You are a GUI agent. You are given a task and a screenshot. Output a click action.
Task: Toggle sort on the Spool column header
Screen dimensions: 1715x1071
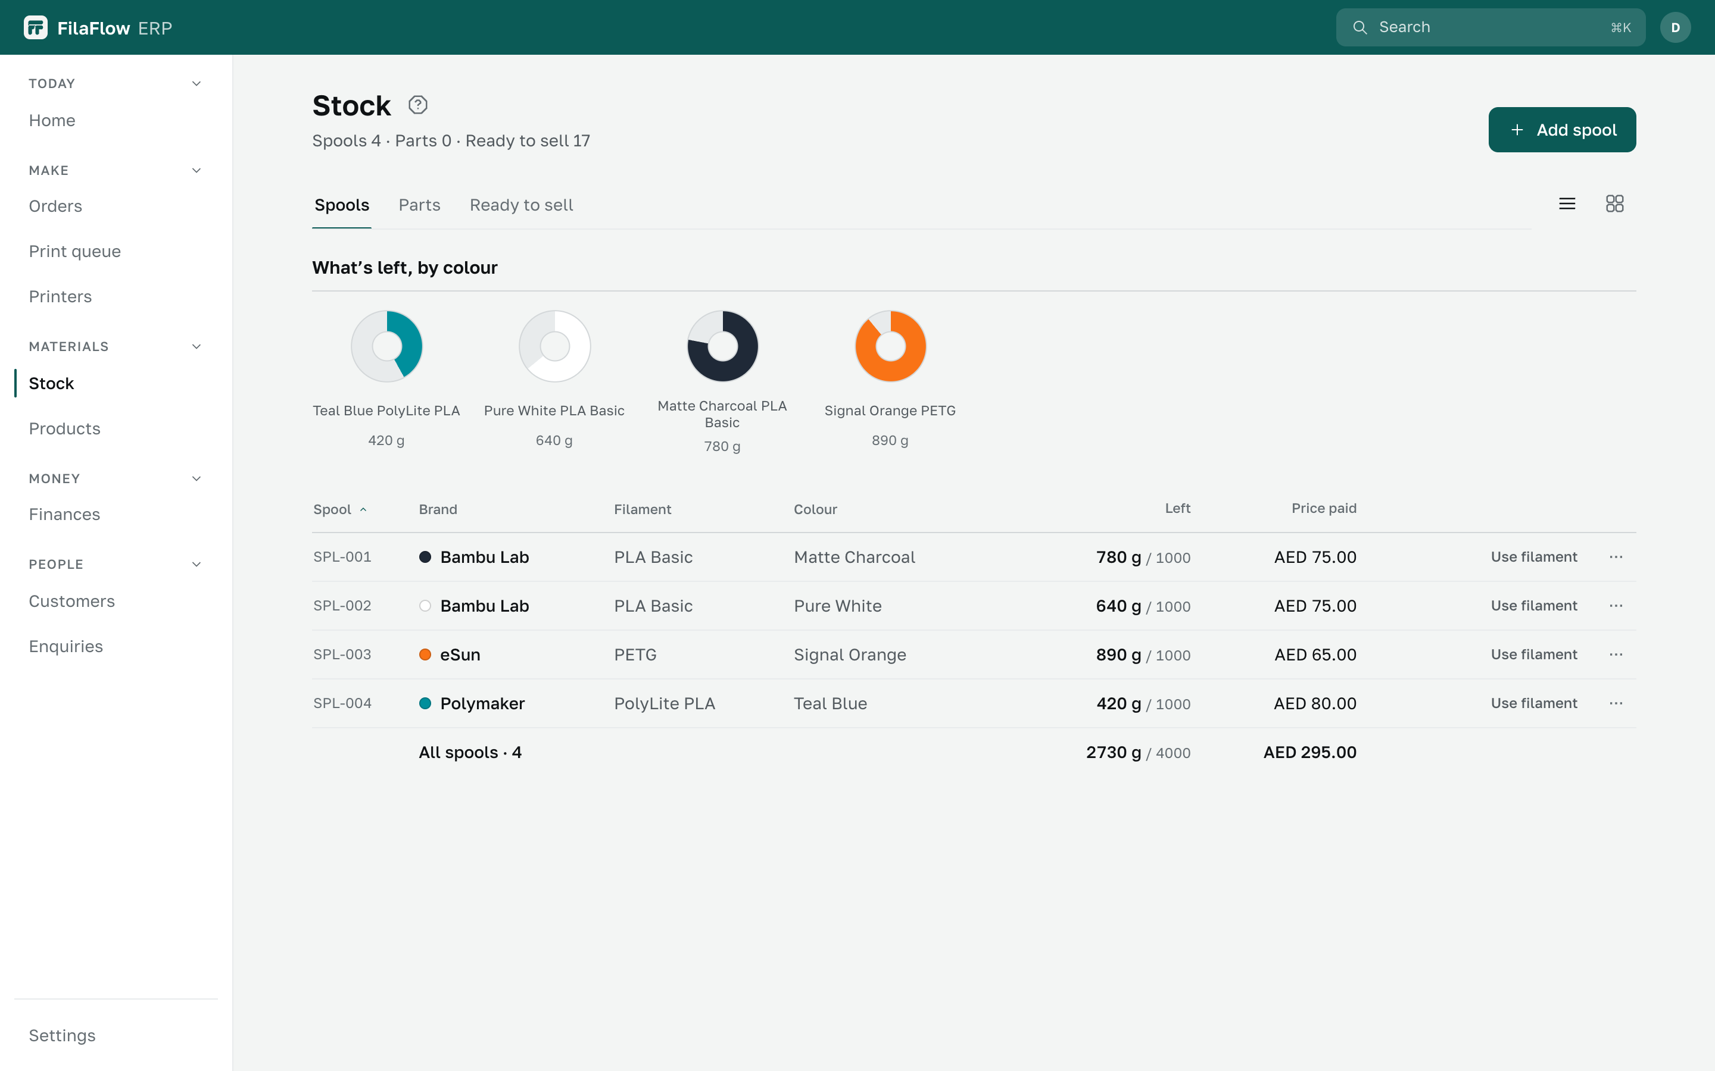coord(340,509)
